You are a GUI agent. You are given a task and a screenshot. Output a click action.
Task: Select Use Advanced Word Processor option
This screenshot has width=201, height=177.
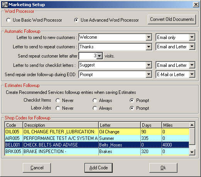pos(76,20)
